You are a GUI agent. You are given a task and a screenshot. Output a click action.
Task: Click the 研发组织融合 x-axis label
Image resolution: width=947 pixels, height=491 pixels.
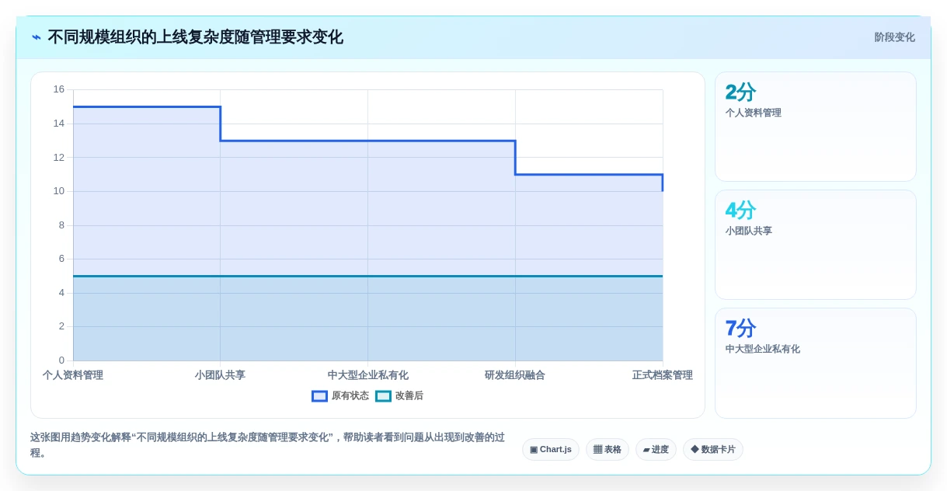coord(515,375)
